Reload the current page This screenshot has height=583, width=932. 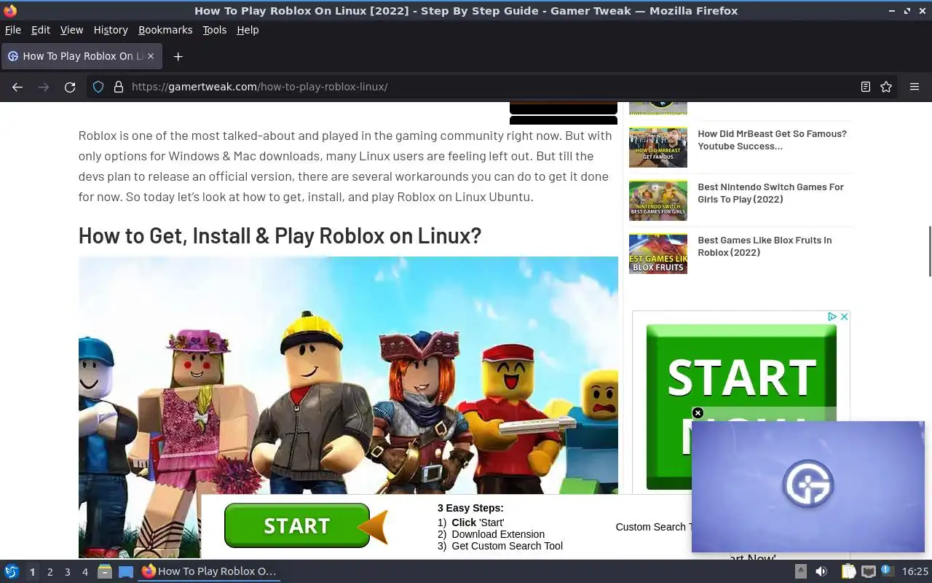[70, 87]
